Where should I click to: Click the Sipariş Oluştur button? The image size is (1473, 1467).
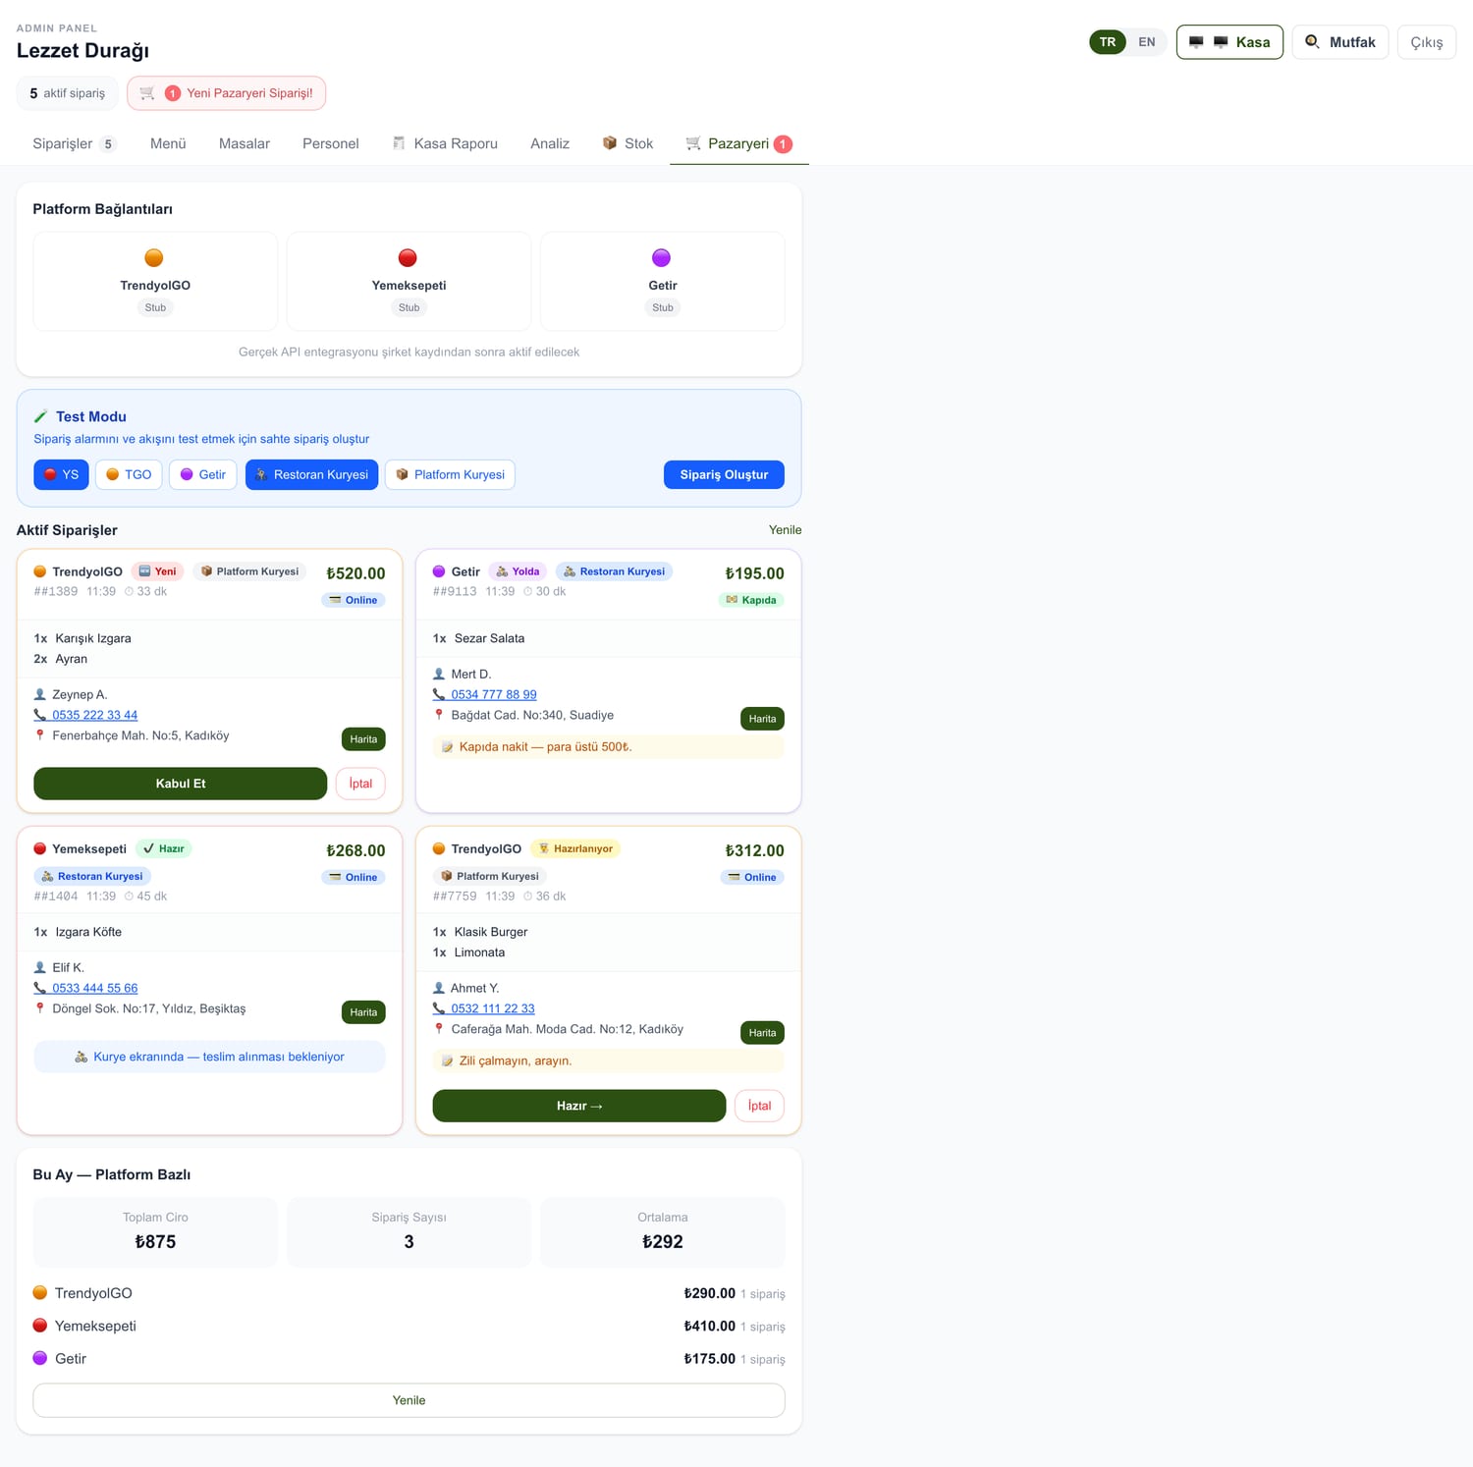coord(724,474)
